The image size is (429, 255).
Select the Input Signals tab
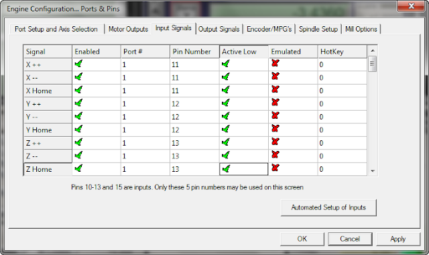click(x=173, y=28)
